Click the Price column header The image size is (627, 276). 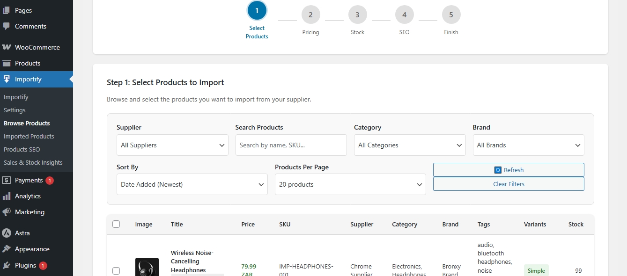pos(248,224)
